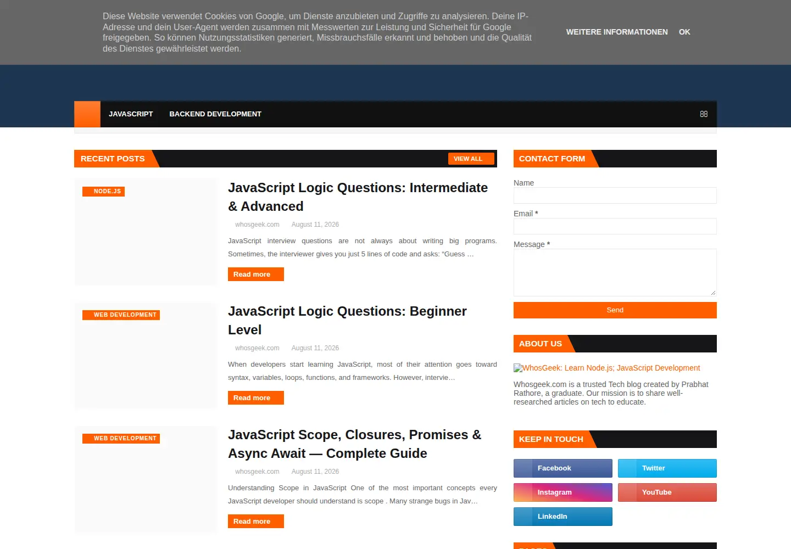Image resolution: width=791 pixels, height=549 pixels.
Task: Select the NODE.JS category tag
Action: point(104,191)
